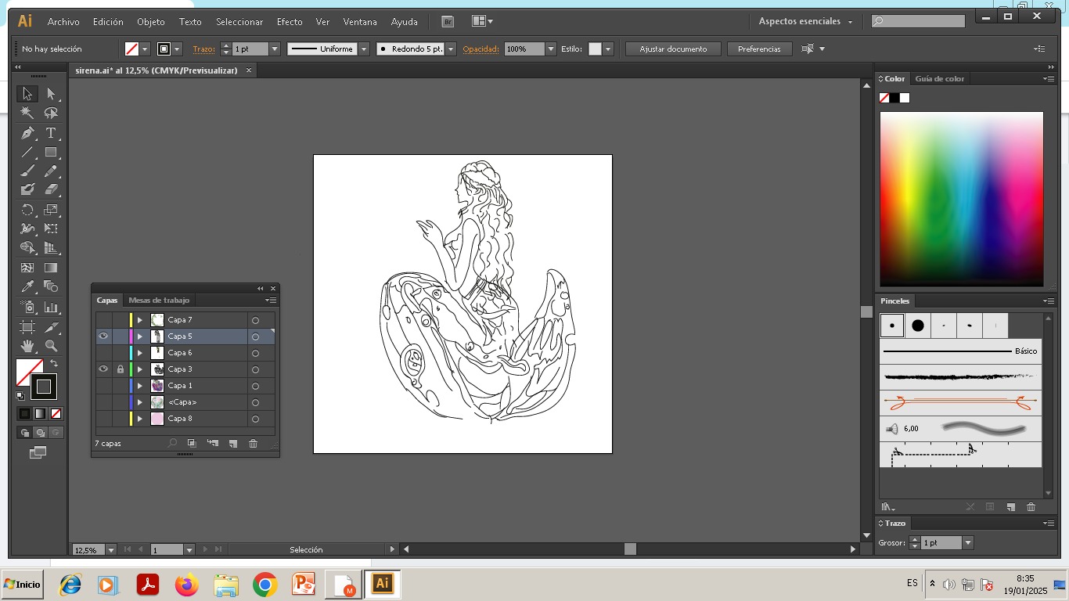The width and height of the screenshot is (1069, 601).
Task: Click in the color spectrum picker
Action: point(961,199)
